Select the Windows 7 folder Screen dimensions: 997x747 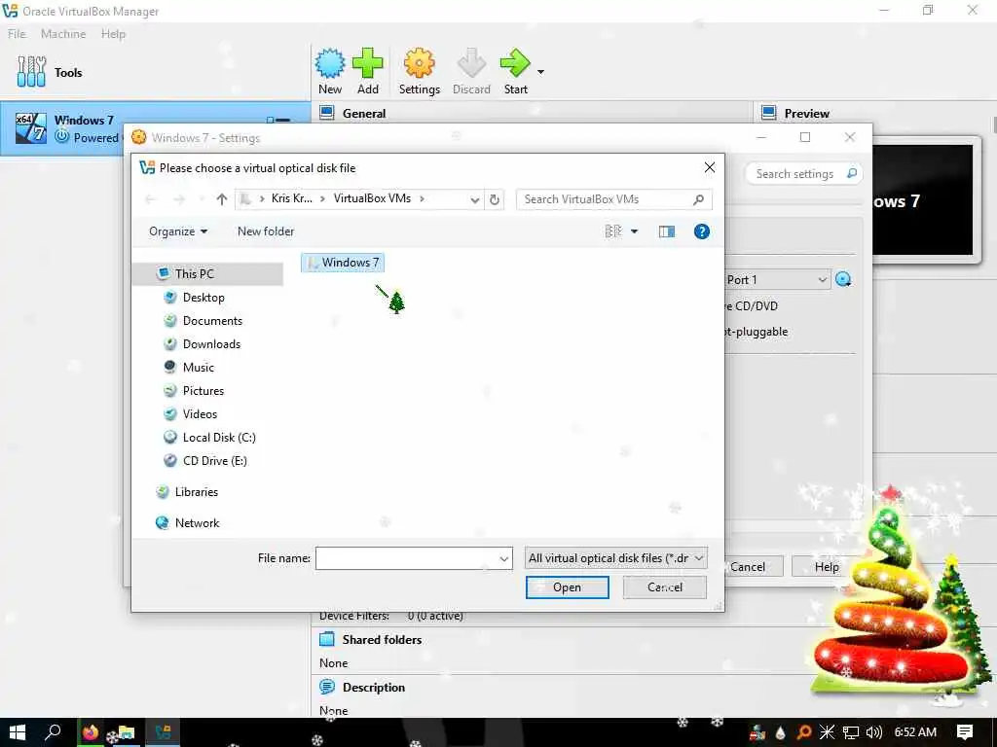coord(343,263)
